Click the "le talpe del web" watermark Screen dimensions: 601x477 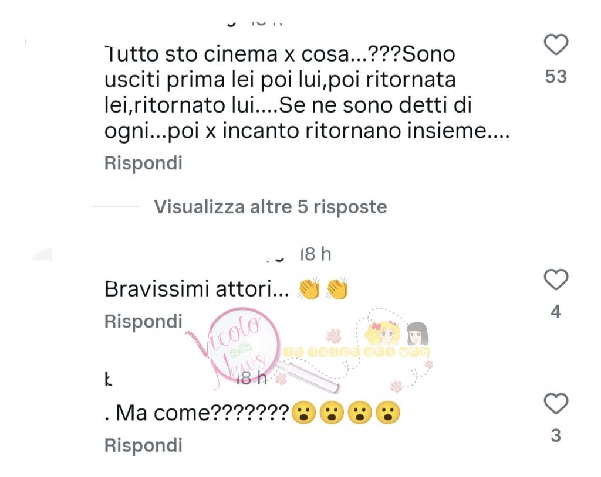click(356, 352)
